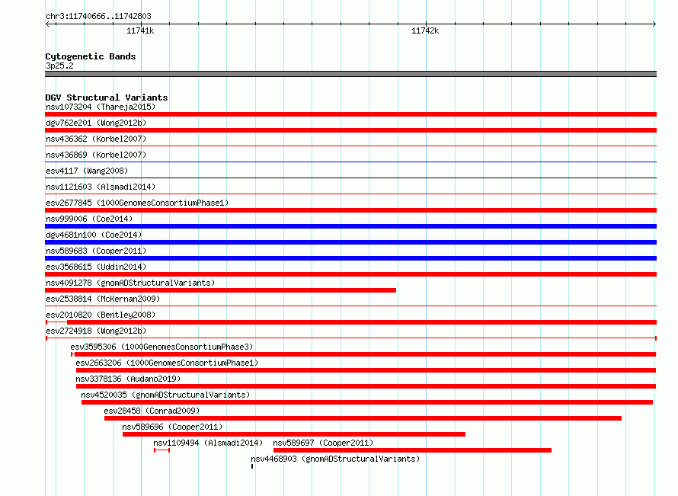
Task: Select the nsv4091278 (gnomADStructuralVariants) label
Action: click(130, 283)
